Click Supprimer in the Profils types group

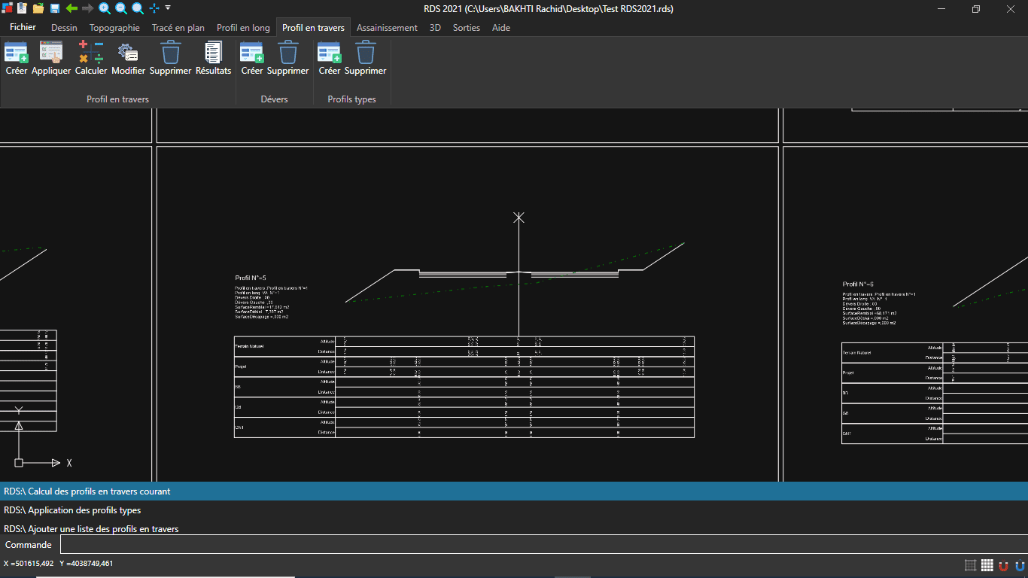(365, 59)
